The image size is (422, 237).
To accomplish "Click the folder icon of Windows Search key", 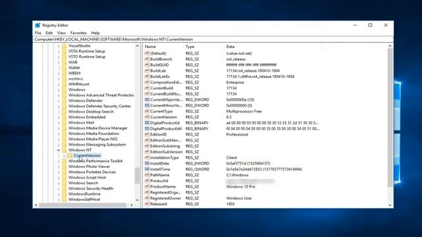I will 64,183.
